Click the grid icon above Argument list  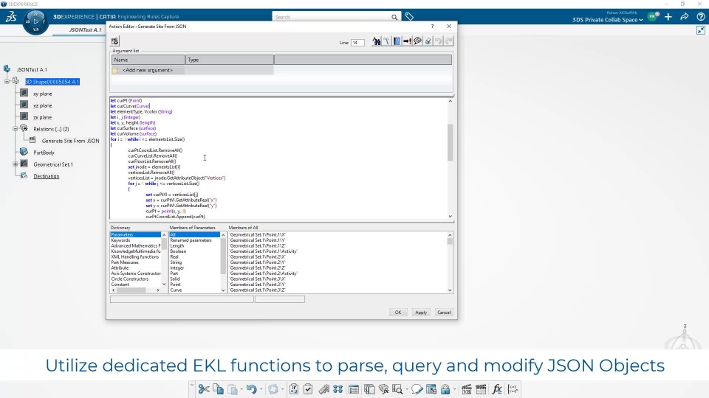point(115,41)
